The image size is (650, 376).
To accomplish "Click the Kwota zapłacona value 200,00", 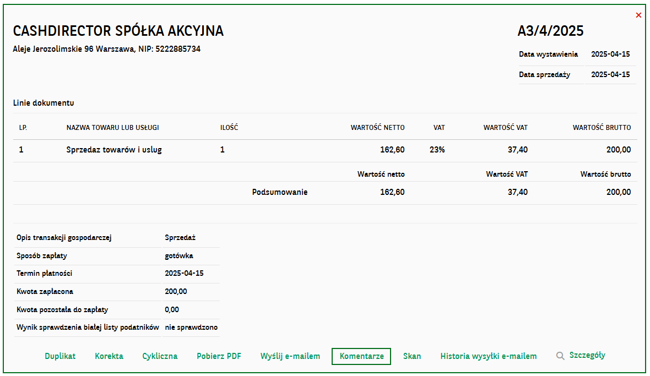I will click(x=176, y=292).
